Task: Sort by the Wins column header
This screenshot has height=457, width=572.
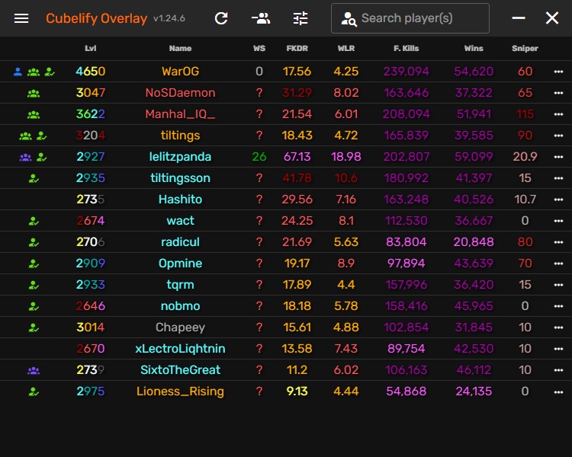Action: click(474, 48)
